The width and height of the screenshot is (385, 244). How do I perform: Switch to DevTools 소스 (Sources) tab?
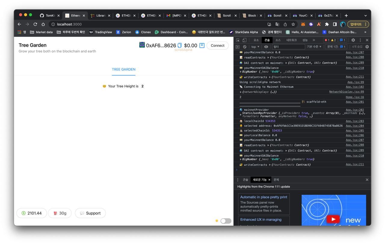point(278,40)
